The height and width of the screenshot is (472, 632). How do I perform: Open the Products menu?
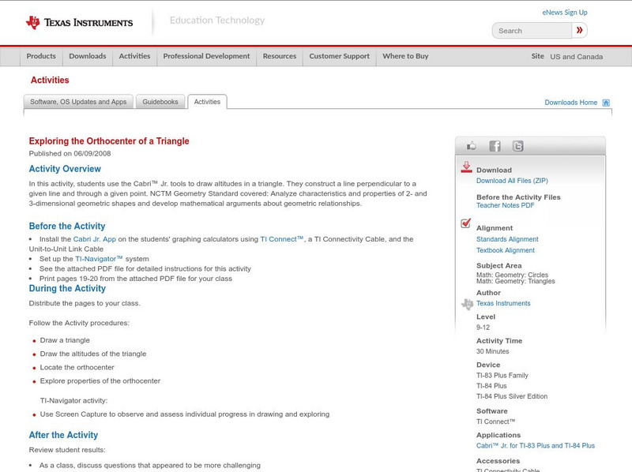41,56
